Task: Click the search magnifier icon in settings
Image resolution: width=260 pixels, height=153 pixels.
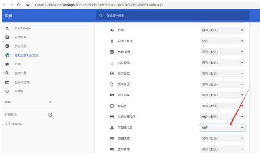Action: click(x=101, y=15)
